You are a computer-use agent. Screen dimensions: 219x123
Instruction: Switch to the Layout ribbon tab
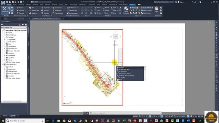pos(132,4)
